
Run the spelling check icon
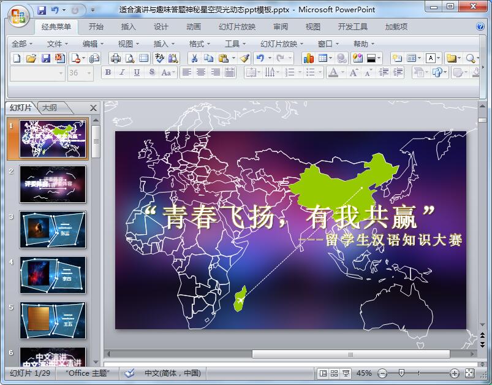[159, 58]
